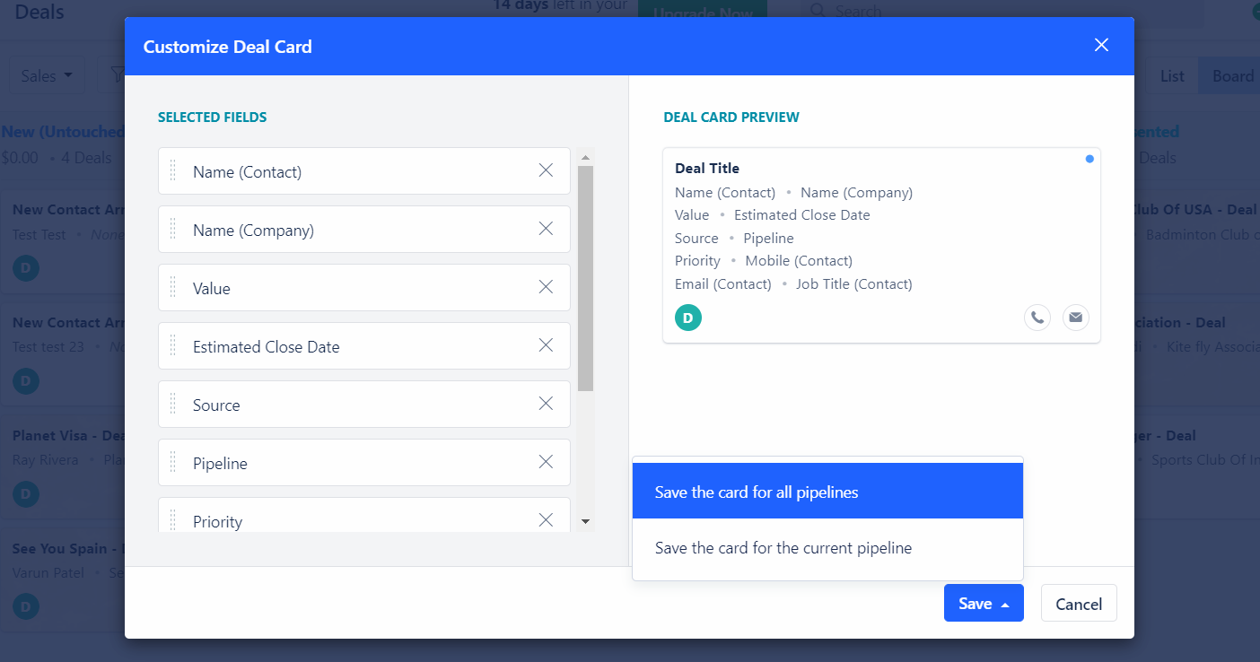This screenshot has height=662, width=1260.
Task: Click the email icon on the deal preview
Action: [x=1076, y=317]
